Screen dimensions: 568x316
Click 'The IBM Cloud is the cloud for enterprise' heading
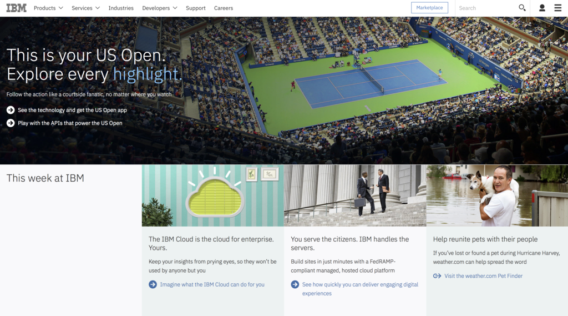(211, 243)
